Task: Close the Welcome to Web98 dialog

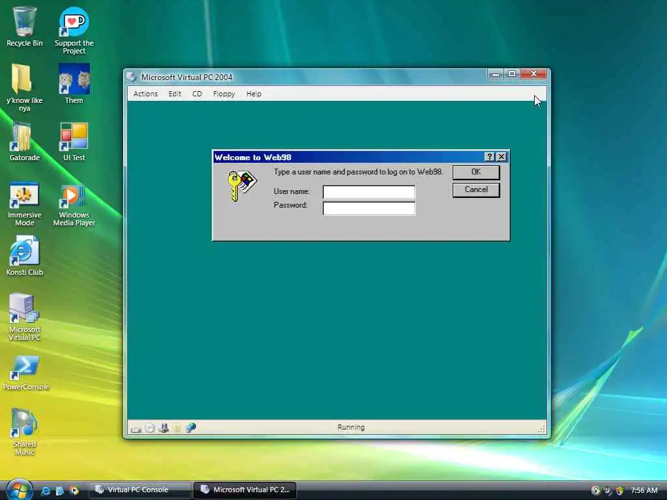Action: pos(502,157)
